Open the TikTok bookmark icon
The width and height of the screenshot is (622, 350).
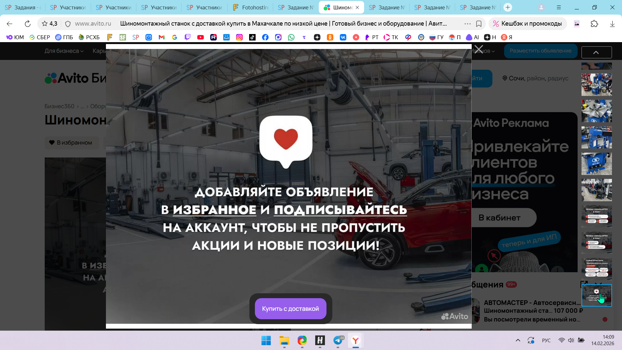252,37
